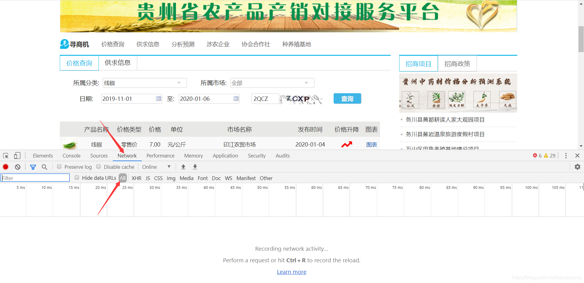Screen dimensions: 584x283
Task: Click the yellow warning count indicator
Action: pyautogui.click(x=550, y=156)
